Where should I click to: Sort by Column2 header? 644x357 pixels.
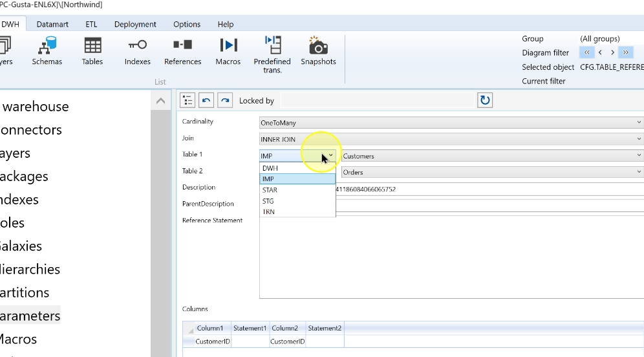pos(288,329)
